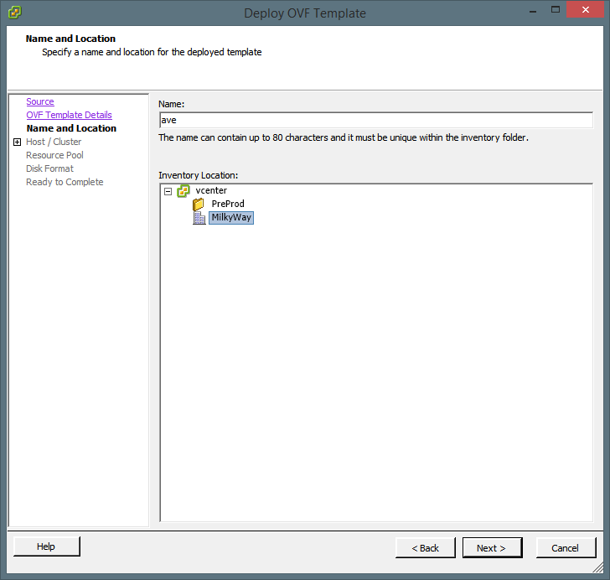Select the PreProd folder label
The width and height of the screenshot is (610, 580).
(x=228, y=205)
